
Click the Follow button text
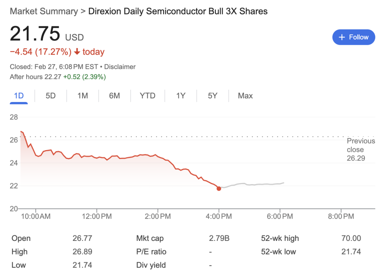(359, 37)
